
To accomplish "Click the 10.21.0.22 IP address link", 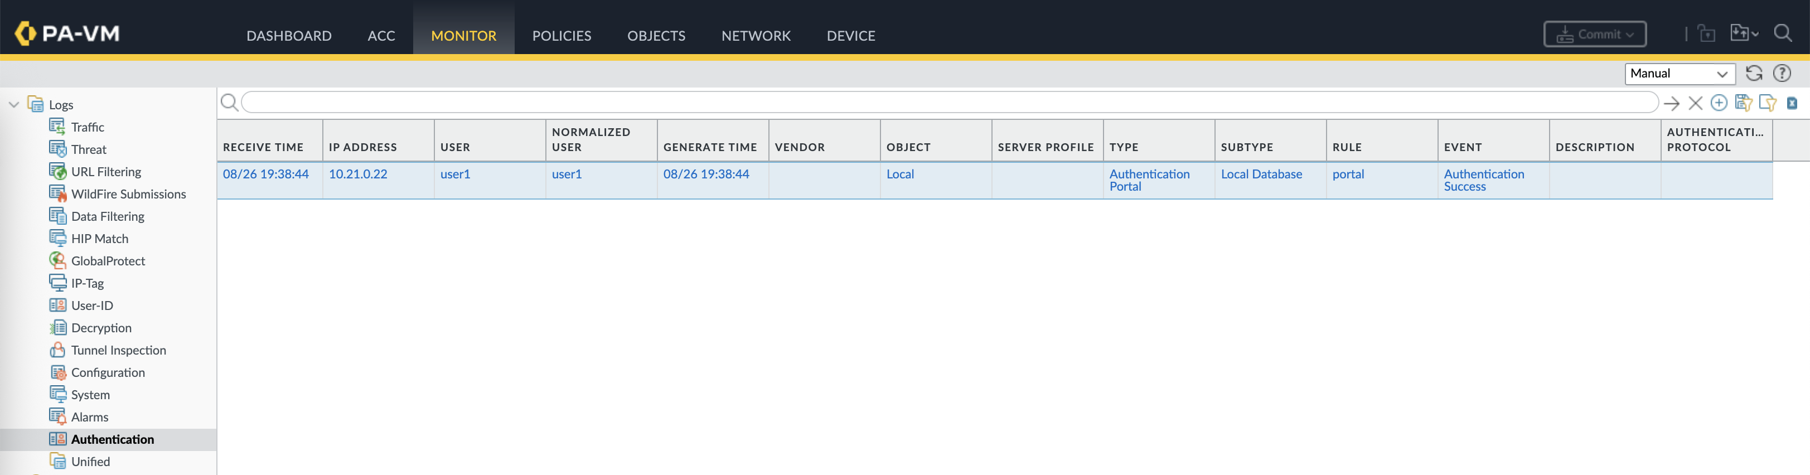I will 357,173.
